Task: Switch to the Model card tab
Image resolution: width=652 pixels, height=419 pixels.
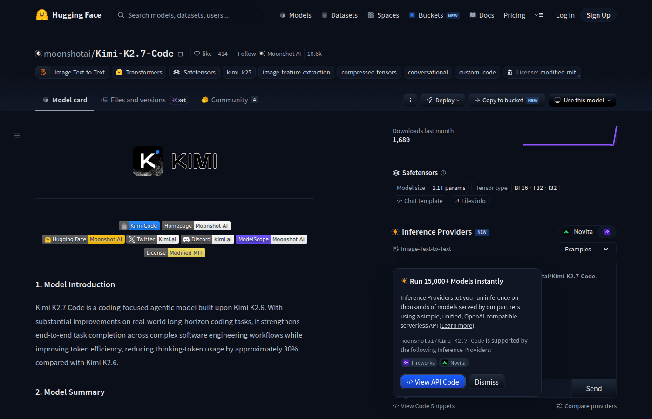Action: pyautogui.click(x=65, y=100)
